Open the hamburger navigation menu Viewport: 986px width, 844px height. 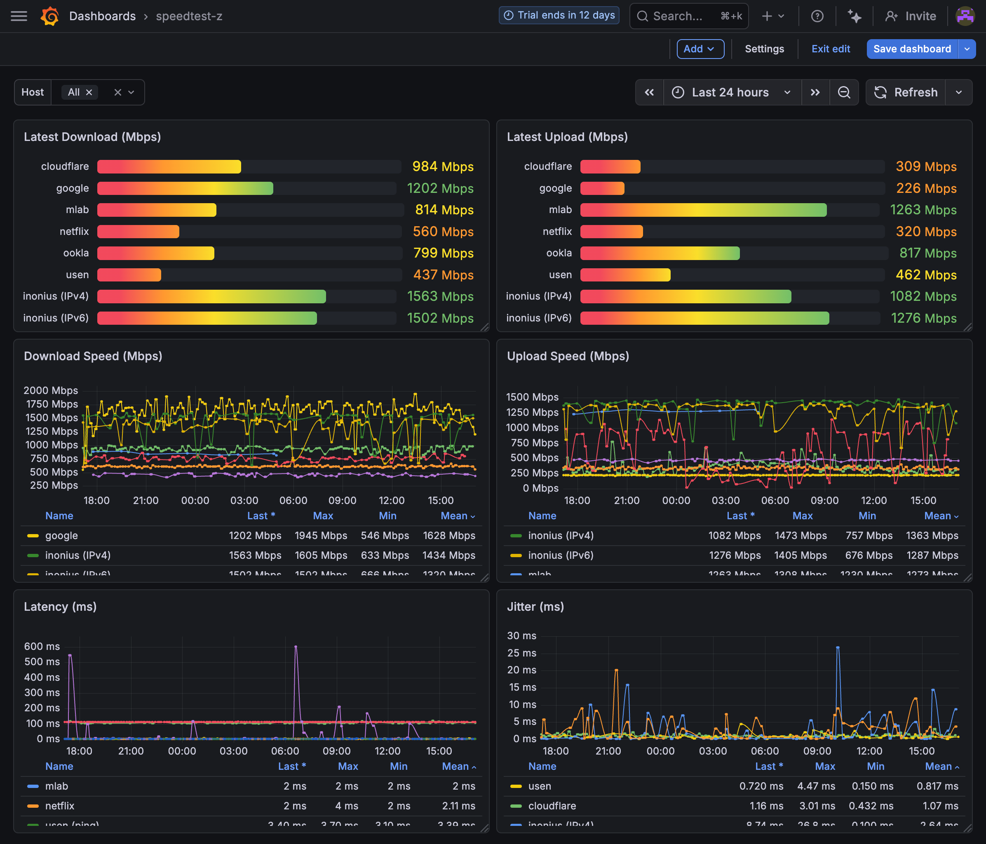[19, 16]
